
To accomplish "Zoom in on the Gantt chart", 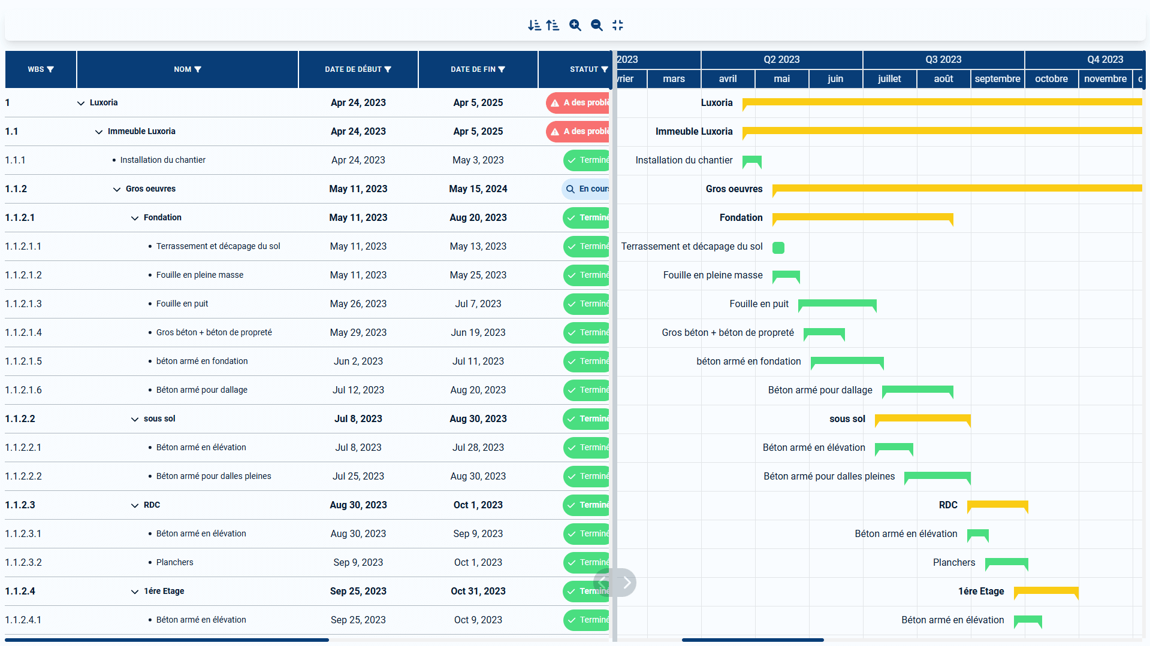I will [575, 25].
